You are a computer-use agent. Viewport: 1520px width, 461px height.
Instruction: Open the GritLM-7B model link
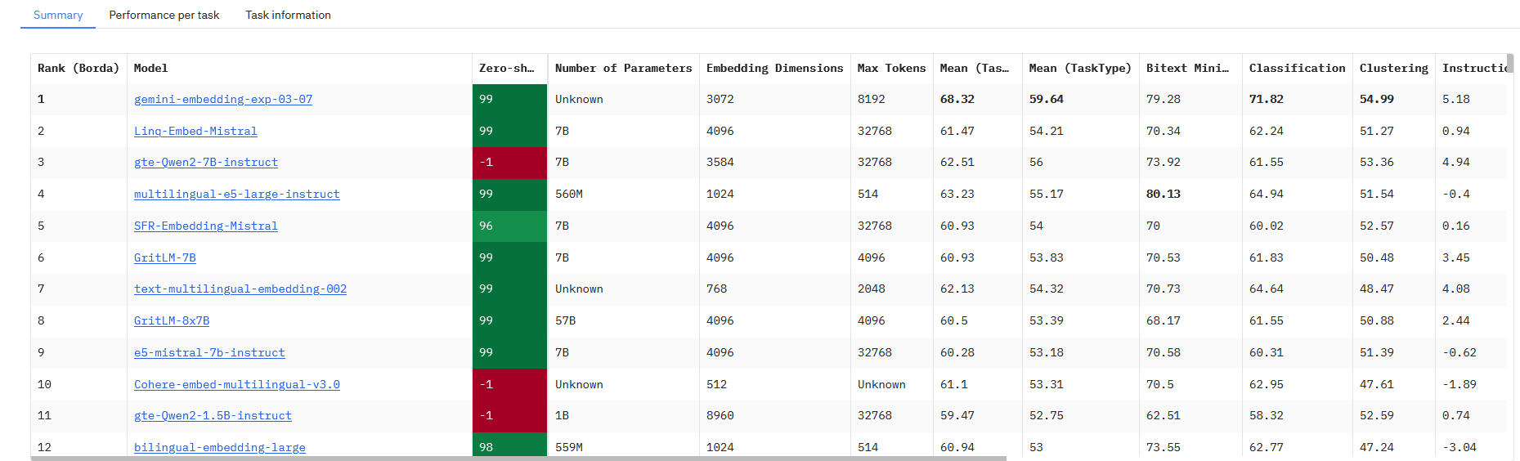[165, 258]
